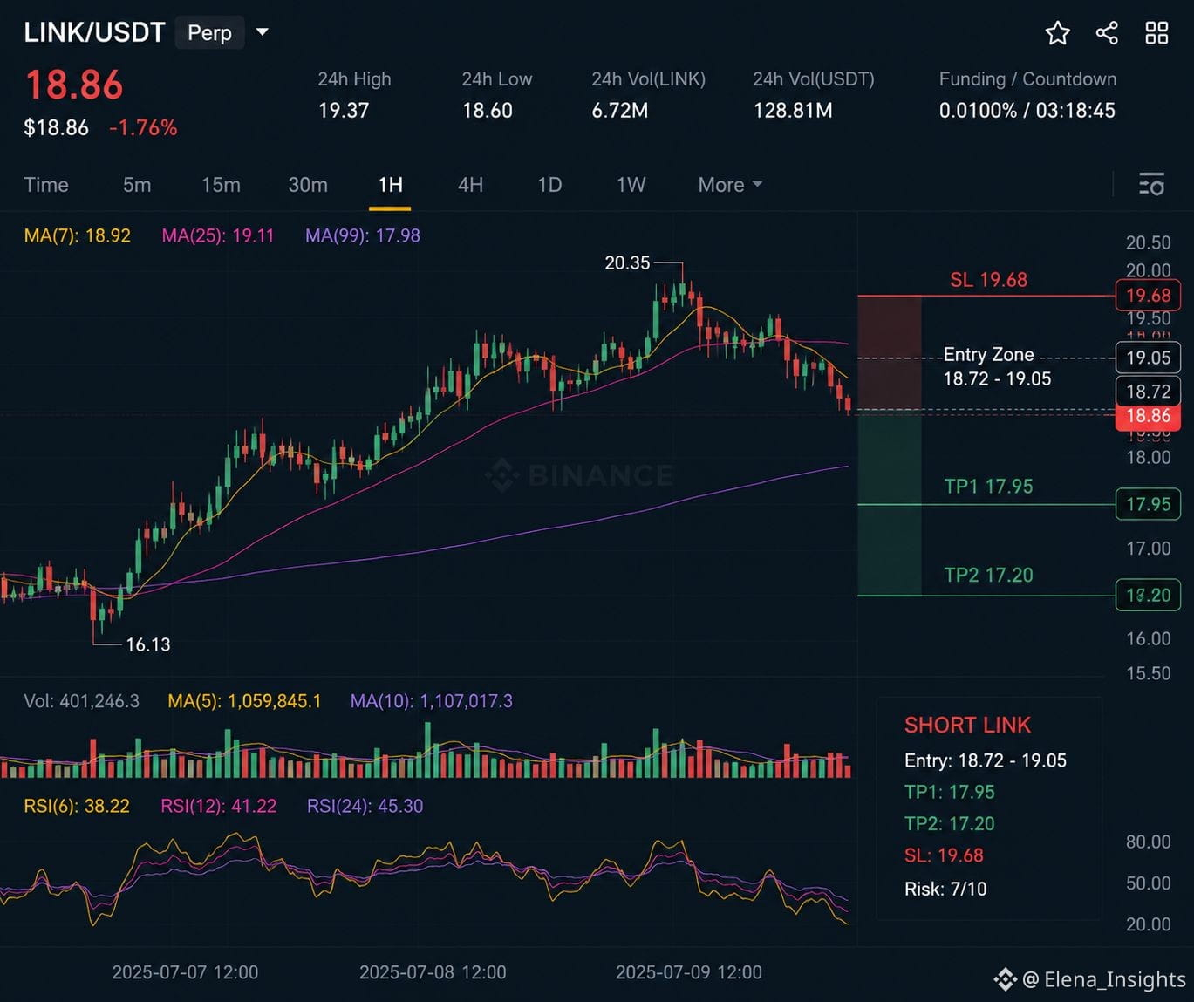The image size is (1194, 1002).
Task: Click the 24h Vol(LINK) value 6.72M
Action: pyautogui.click(x=620, y=111)
